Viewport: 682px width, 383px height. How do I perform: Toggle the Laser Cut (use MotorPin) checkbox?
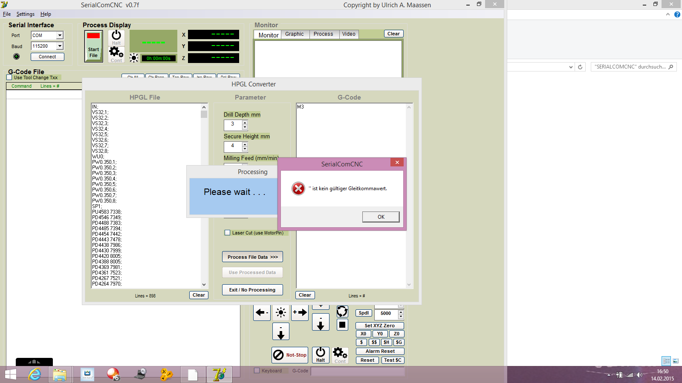228,233
